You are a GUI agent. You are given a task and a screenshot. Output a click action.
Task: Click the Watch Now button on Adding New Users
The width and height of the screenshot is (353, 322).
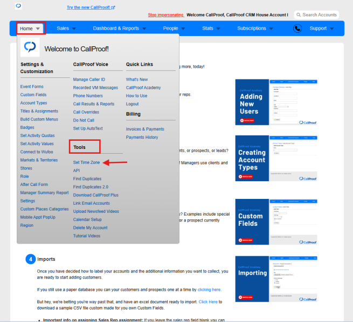tap(247, 120)
